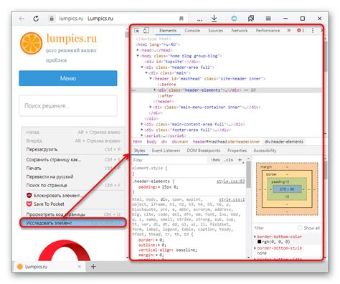Click the blue circle Alice assistant icon

tap(234, 19)
